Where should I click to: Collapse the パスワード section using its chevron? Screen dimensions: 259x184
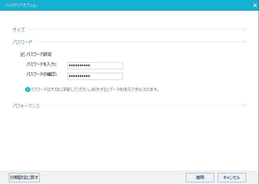tap(244, 42)
